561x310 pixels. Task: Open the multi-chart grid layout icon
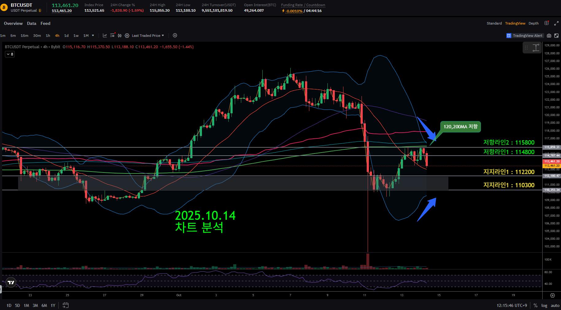[x=547, y=23]
